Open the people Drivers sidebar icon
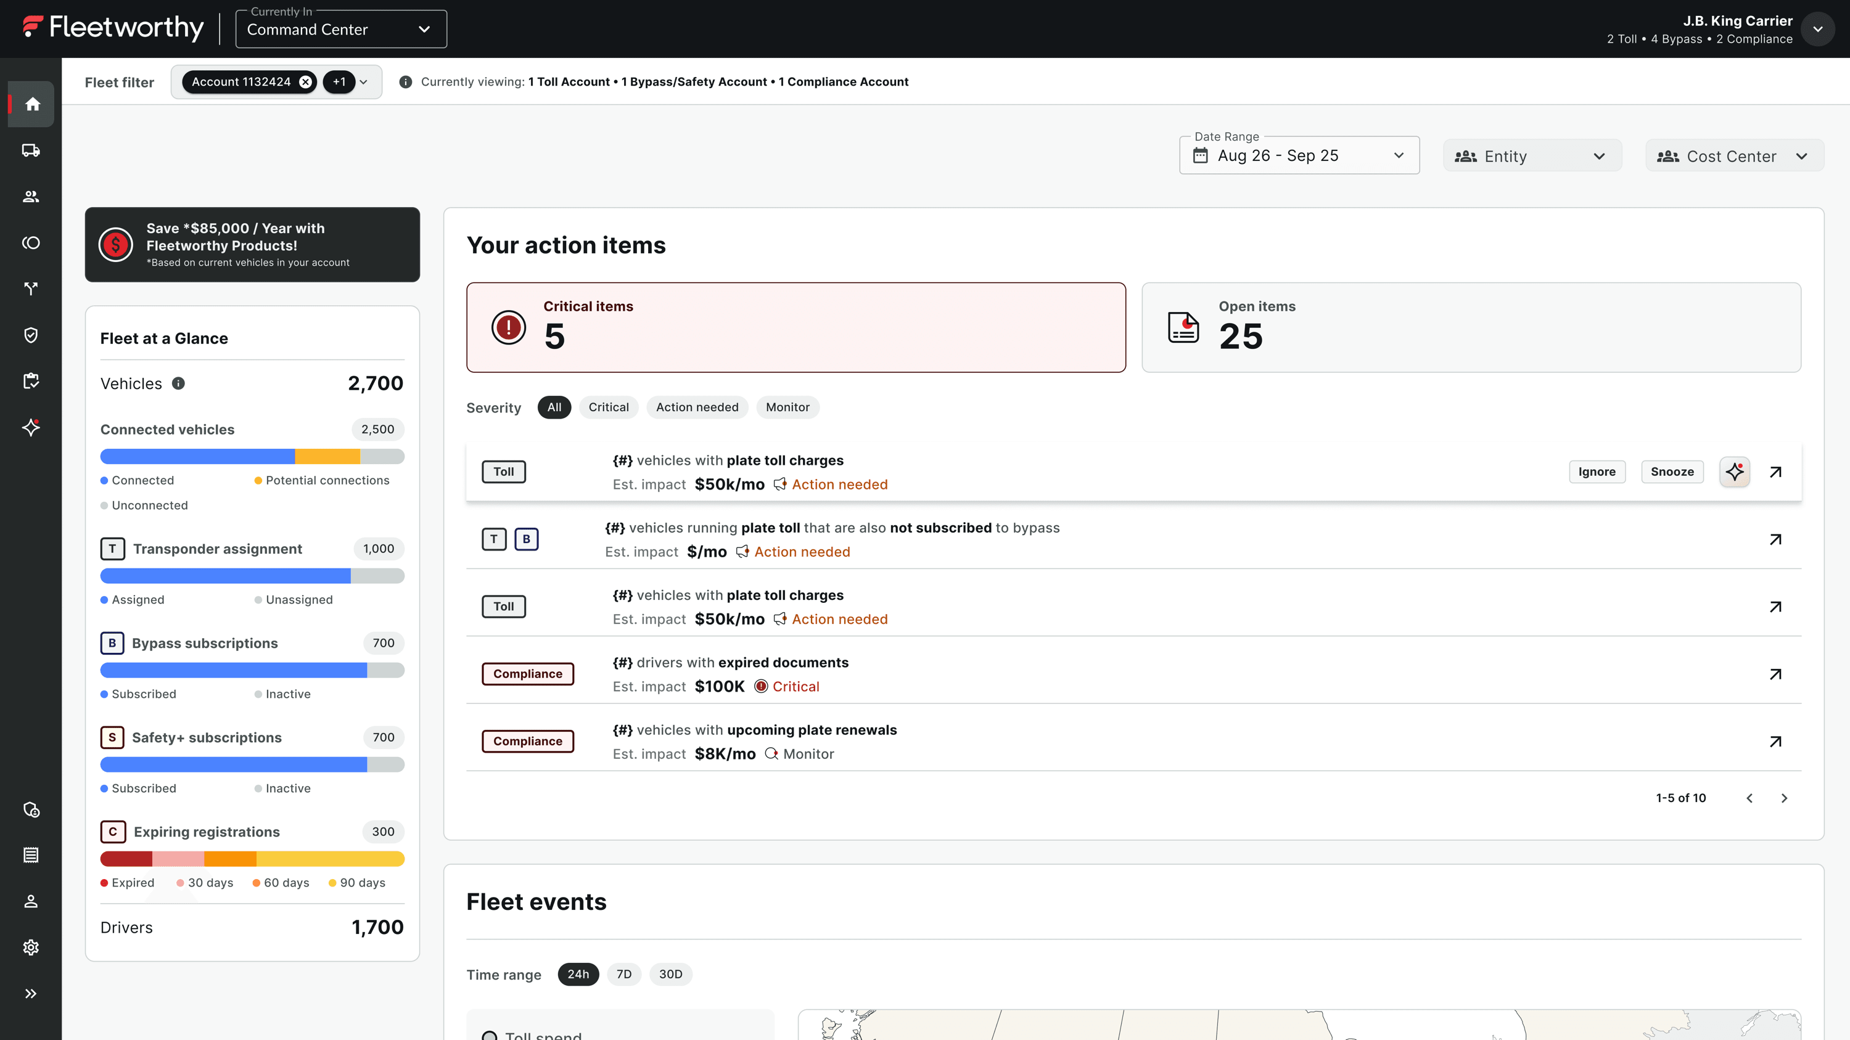 pos(31,197)
